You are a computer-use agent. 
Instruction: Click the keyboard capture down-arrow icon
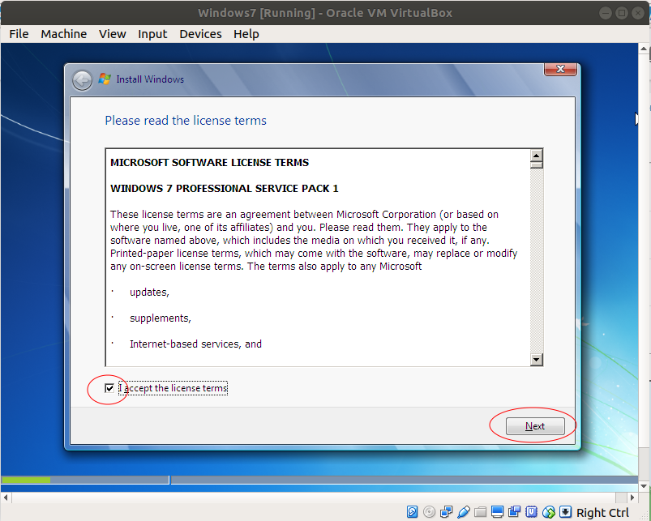click(566, 512)
